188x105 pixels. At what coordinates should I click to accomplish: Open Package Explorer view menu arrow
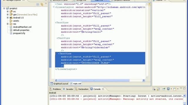point(46,4)
